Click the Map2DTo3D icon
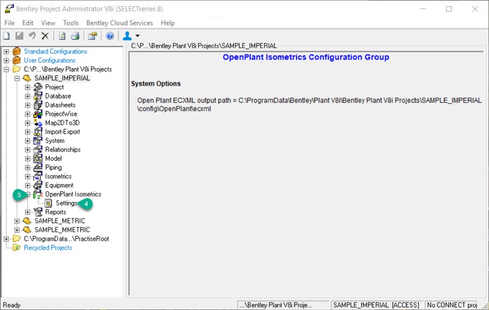The width and height of the screenshot is (489, 310). click(x=38, y=122)
